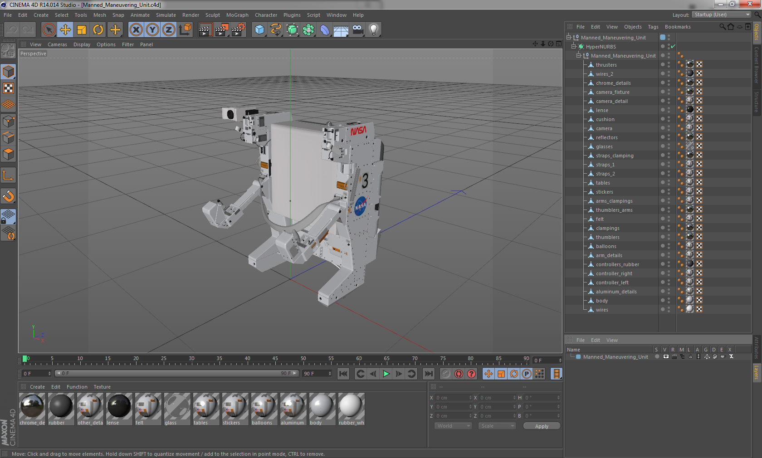
Task: Click the Apply button
Action: point(542,426)
